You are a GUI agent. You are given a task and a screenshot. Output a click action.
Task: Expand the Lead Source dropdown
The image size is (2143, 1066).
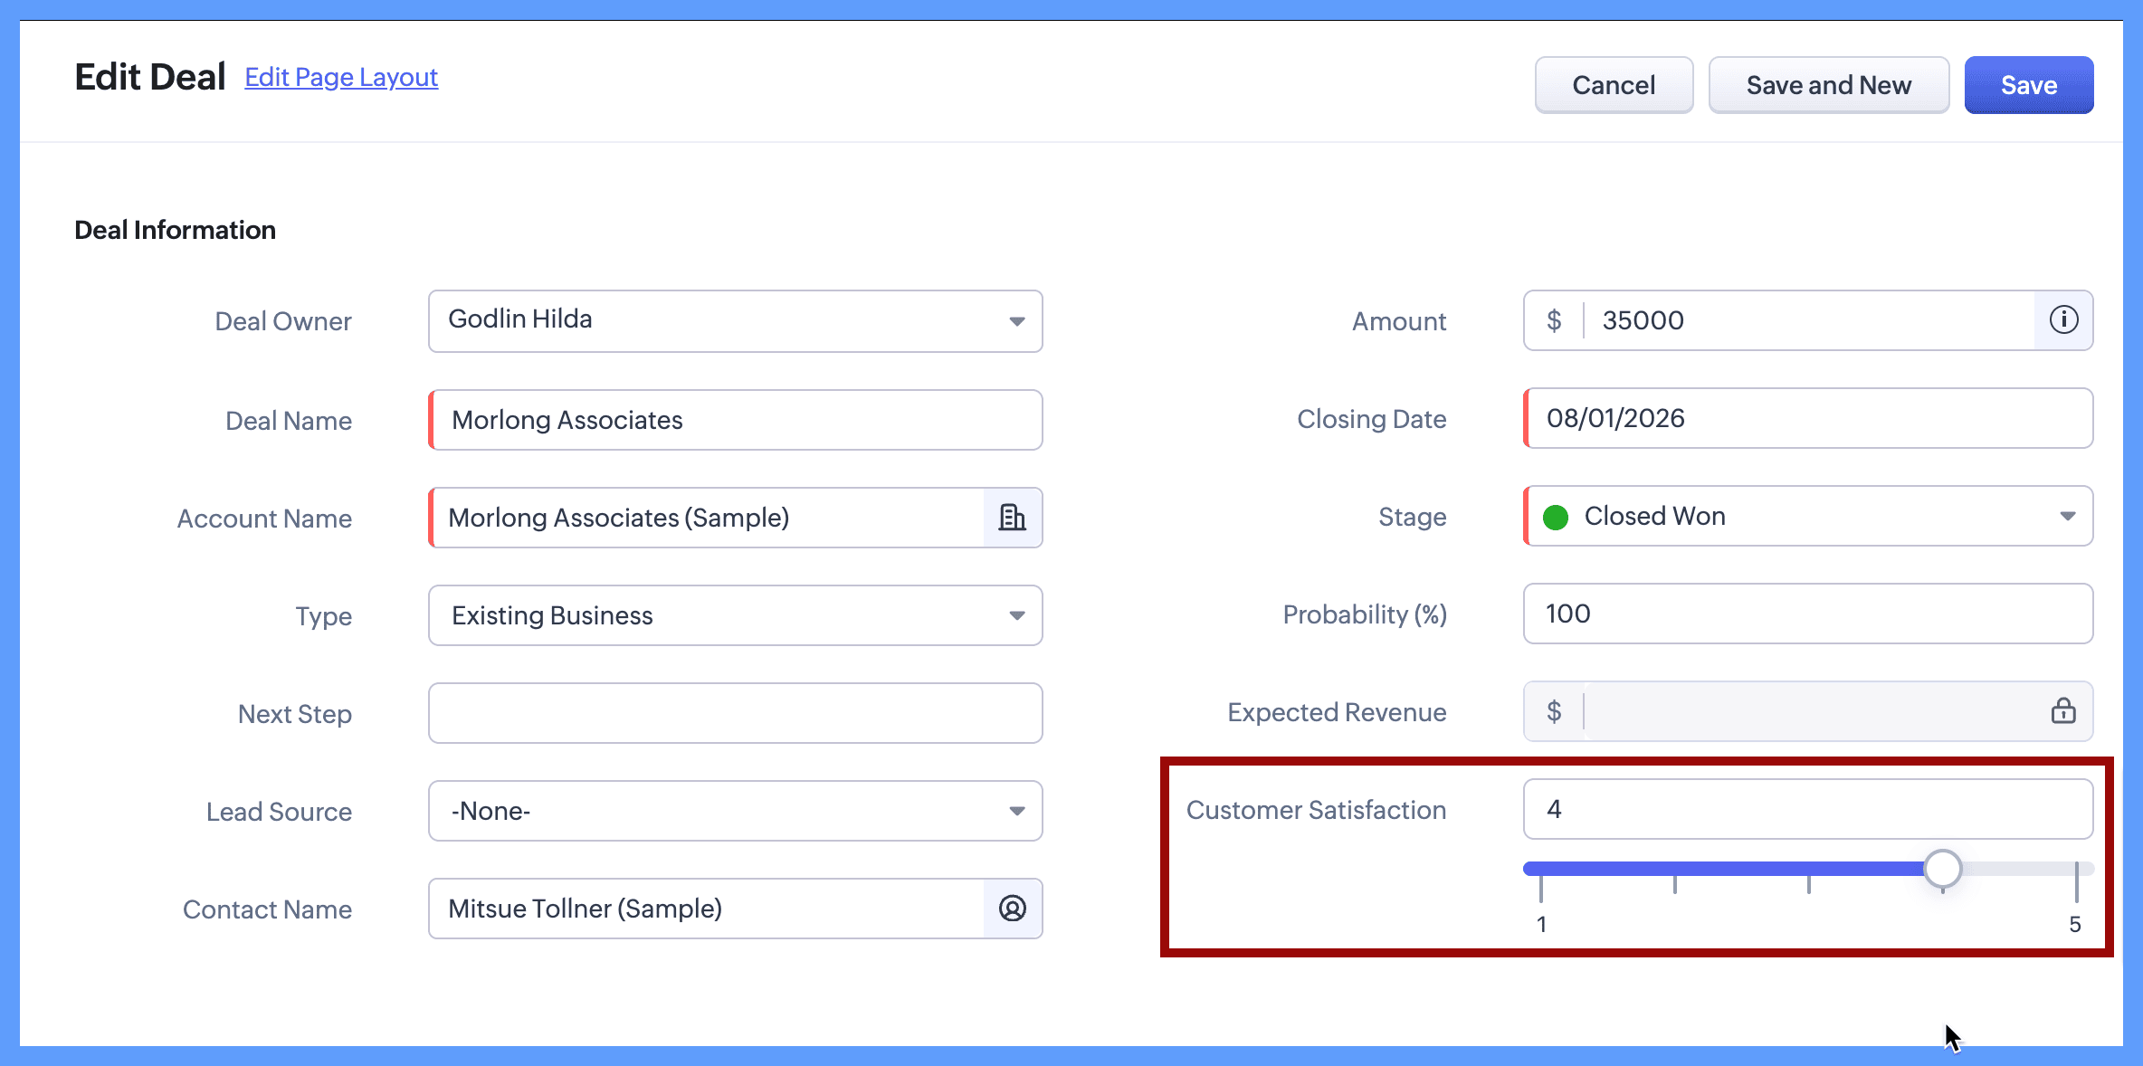click(x=1017, y=811)
